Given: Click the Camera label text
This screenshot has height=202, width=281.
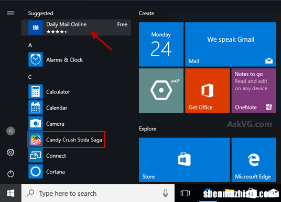Looking at the screenshot, I should tap(55, 124).
